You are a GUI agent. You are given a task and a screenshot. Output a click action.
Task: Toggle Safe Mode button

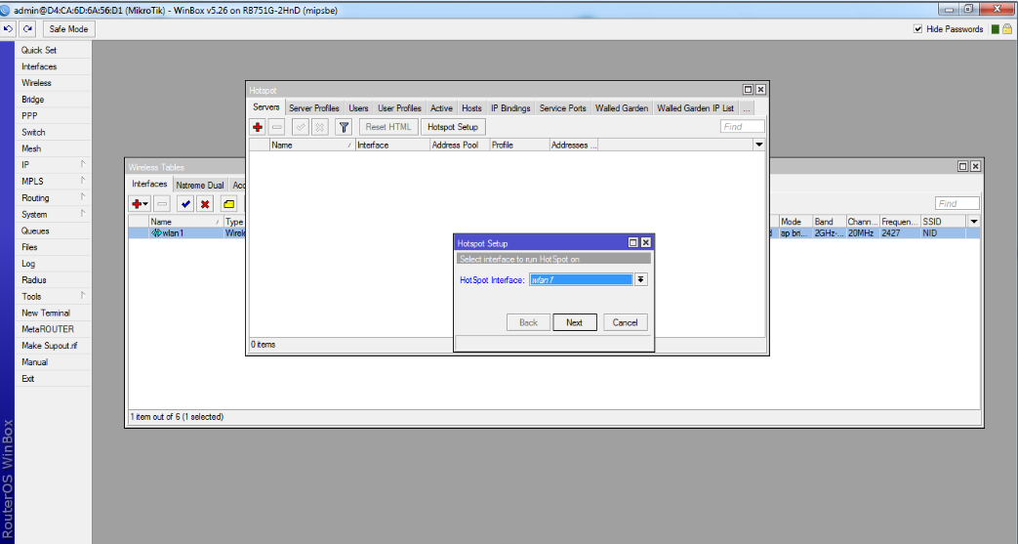click(69, 28)
